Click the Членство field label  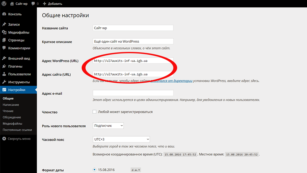[x=49, y=112]
